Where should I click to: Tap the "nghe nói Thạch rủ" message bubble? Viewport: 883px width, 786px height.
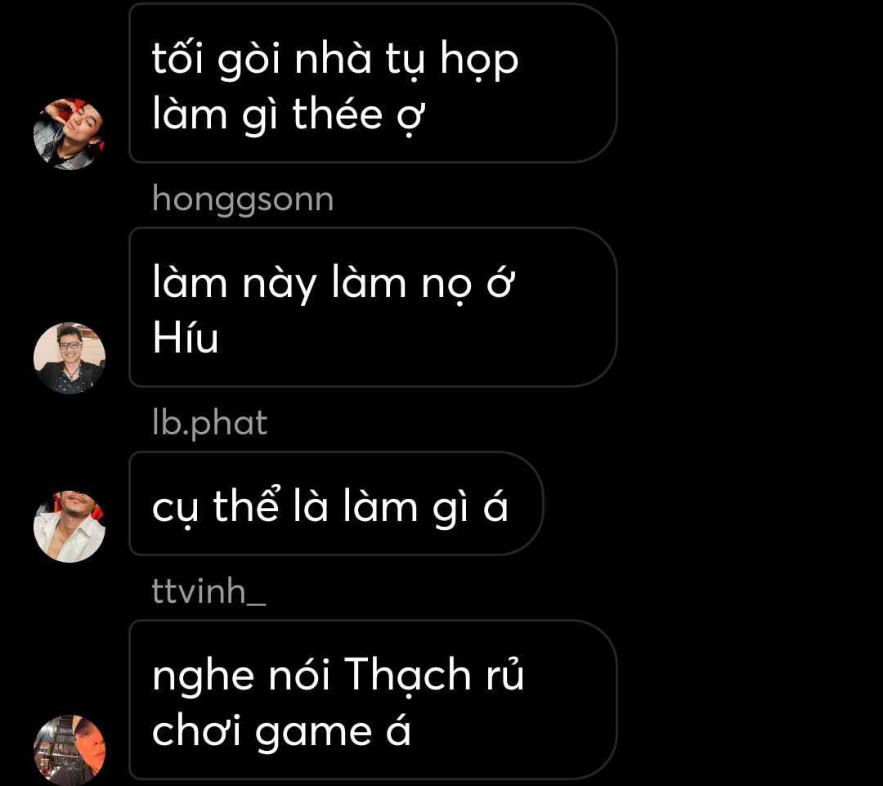tap(373, 700)
